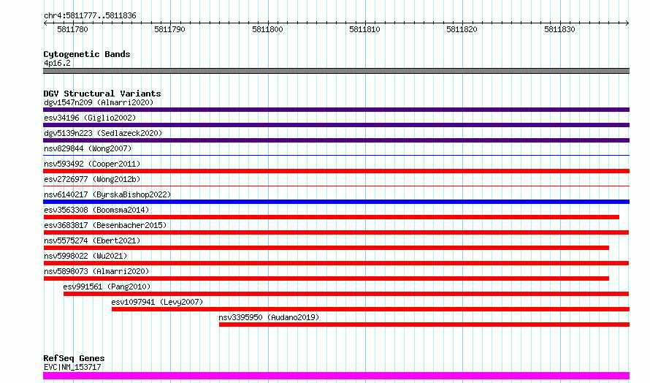Select esv991561 (Pang2010) variant label
650x383 pixels.
point(107,287)
